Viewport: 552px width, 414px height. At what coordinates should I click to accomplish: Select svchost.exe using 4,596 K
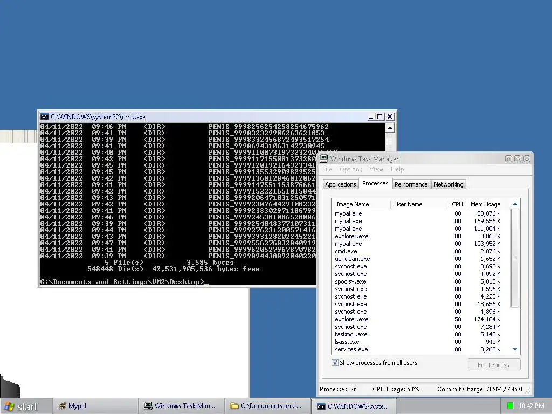click(x=418, y=289)
